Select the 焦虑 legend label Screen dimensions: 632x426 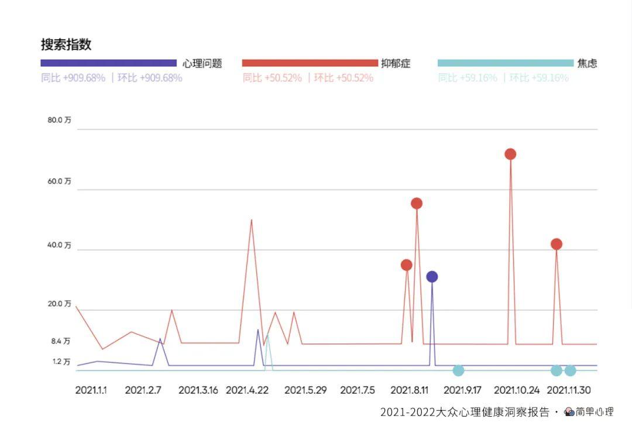pos(587,63)
